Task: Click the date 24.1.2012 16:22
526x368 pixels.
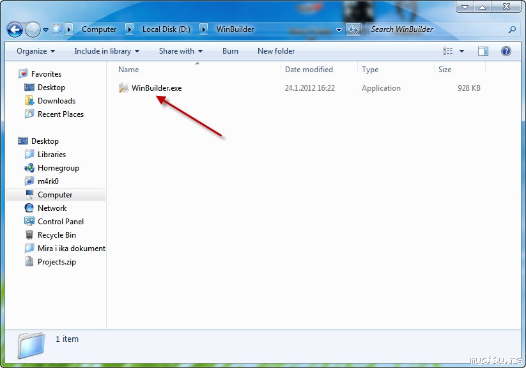Action: 309,88
